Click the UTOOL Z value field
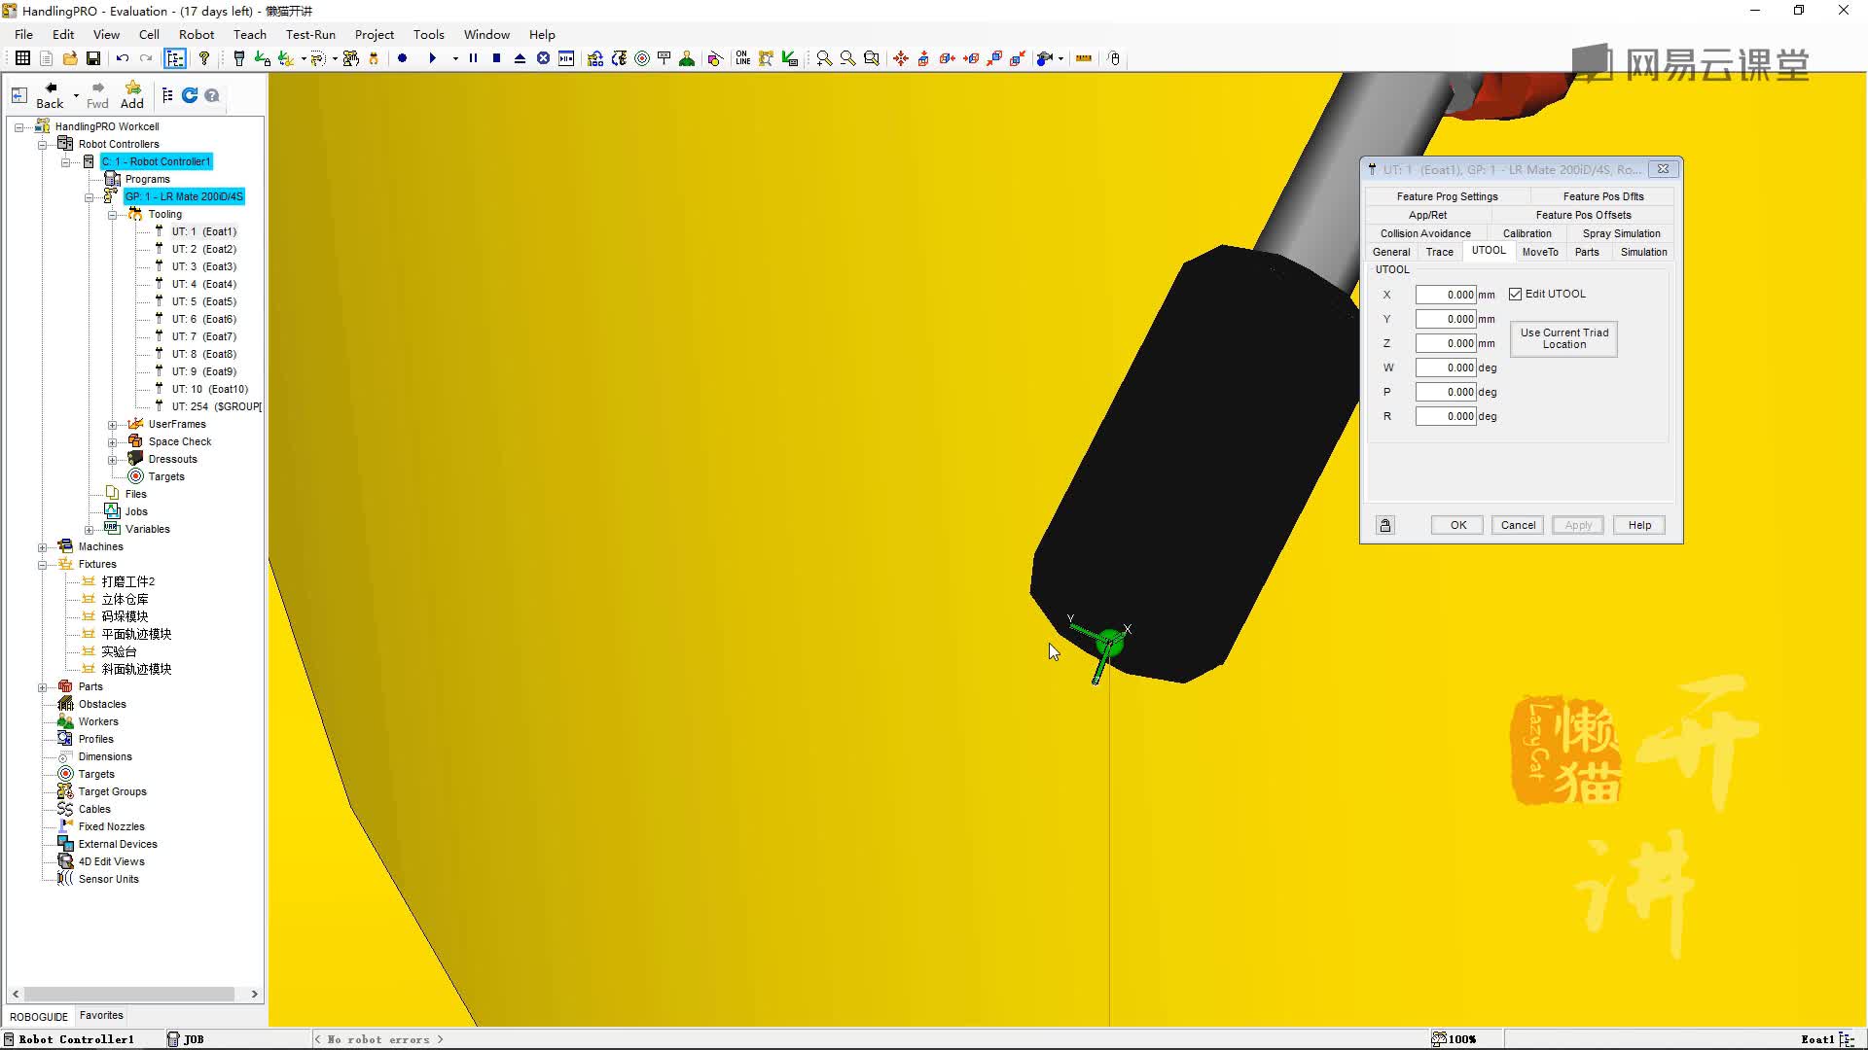This screenshot has height=1050, width=1868. (x=1446, y=343)
